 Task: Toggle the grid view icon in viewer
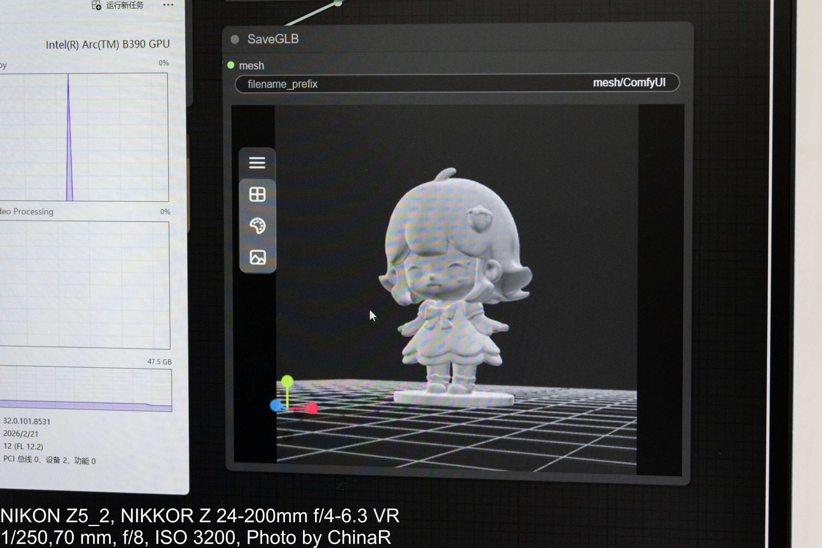click(x=257, y=194)
